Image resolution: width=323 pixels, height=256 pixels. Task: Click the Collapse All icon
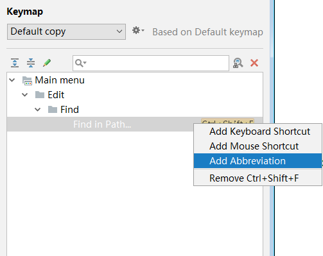(31, 63)
